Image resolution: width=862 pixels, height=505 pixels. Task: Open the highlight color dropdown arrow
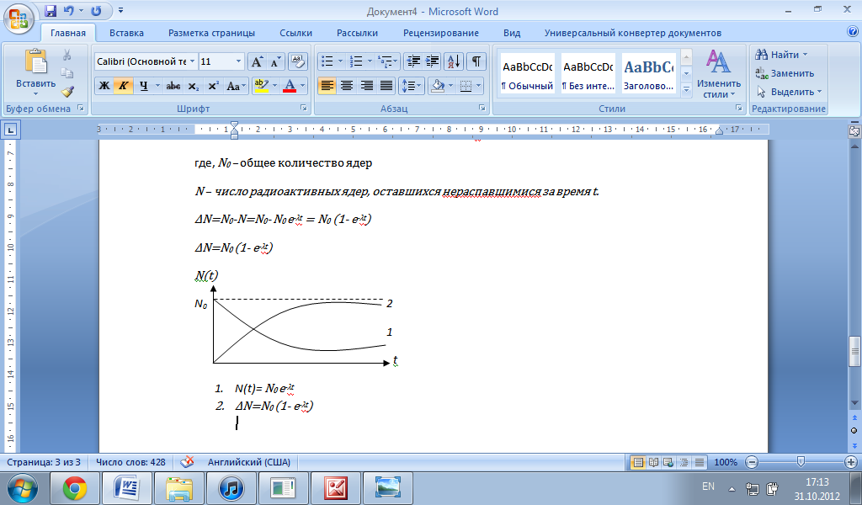coord(275,86)
